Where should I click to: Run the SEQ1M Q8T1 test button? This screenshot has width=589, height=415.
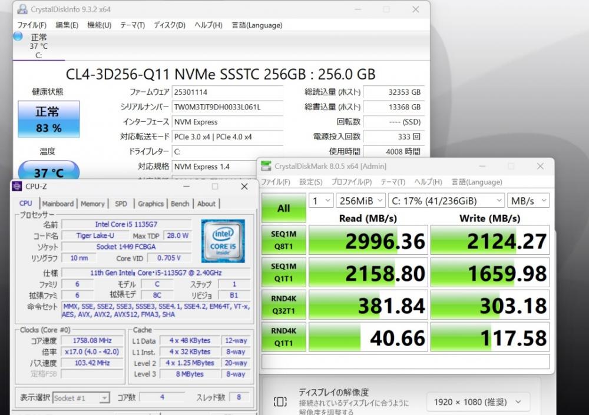(284, 240)
